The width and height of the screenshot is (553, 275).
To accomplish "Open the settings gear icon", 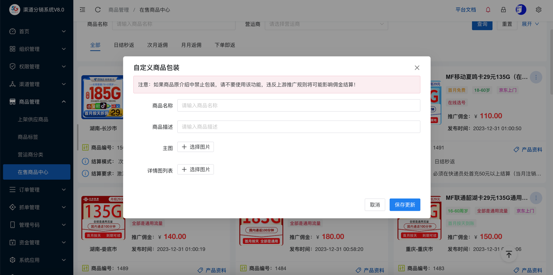I will [538, 10].
